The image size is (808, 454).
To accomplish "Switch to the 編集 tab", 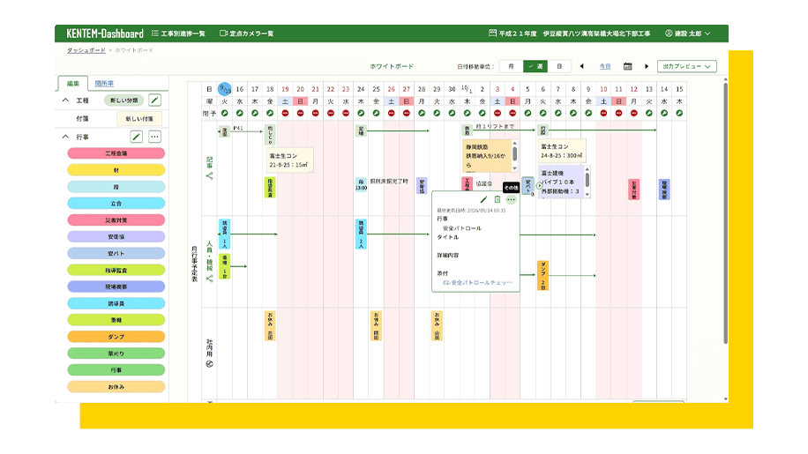I will [72, 84].
